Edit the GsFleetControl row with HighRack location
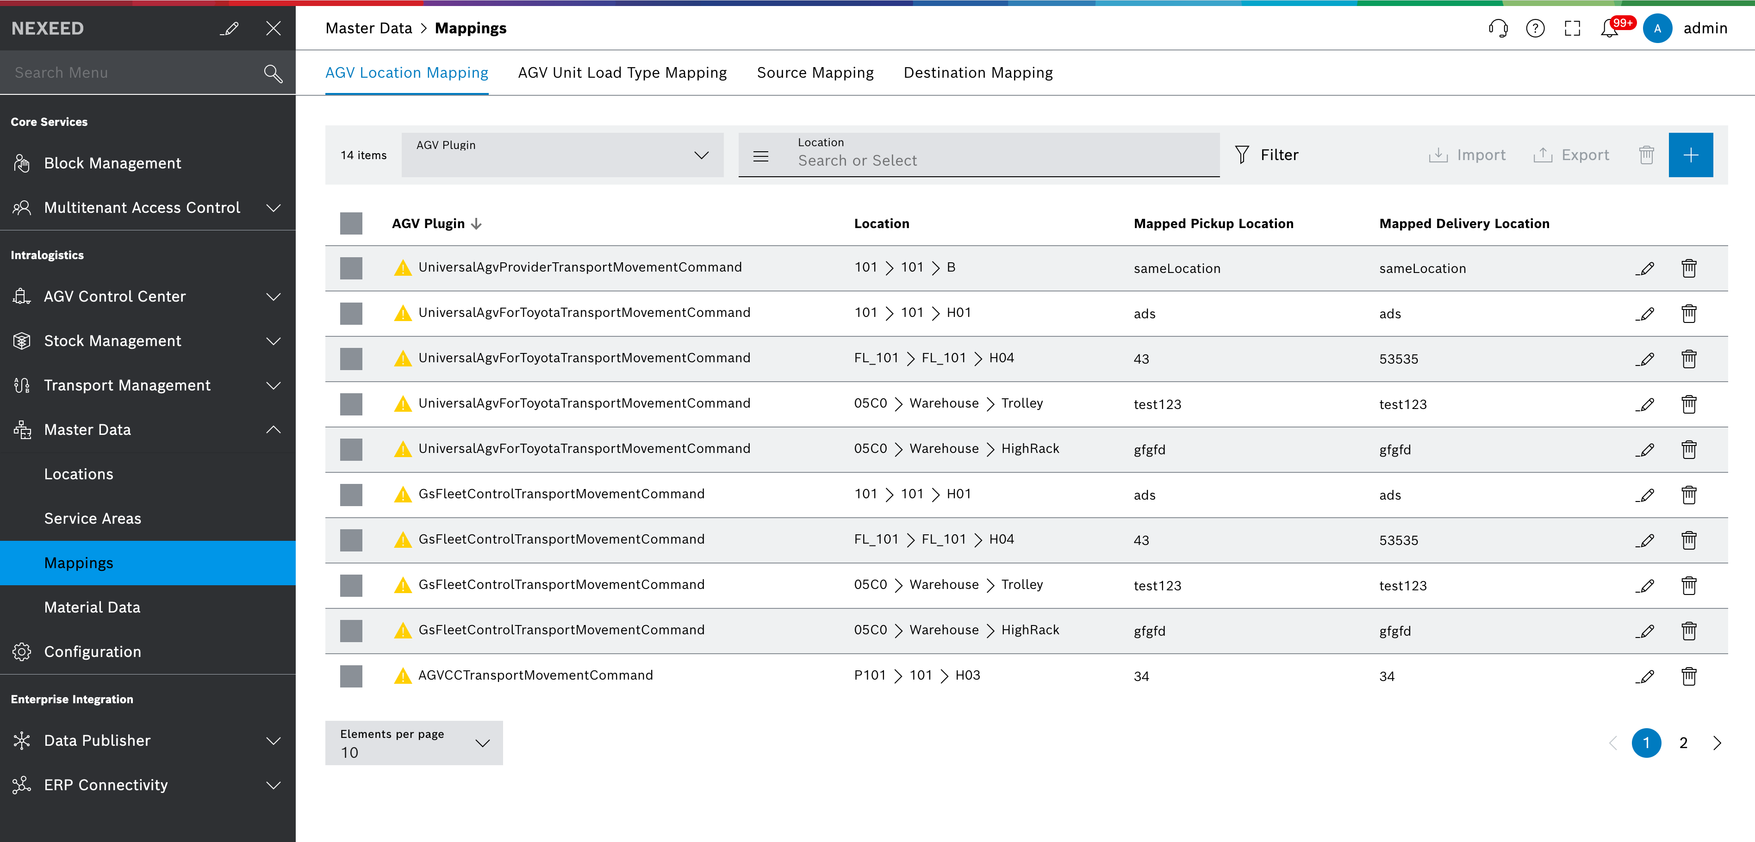The image size is (1755, 842). pos(1645,631)
